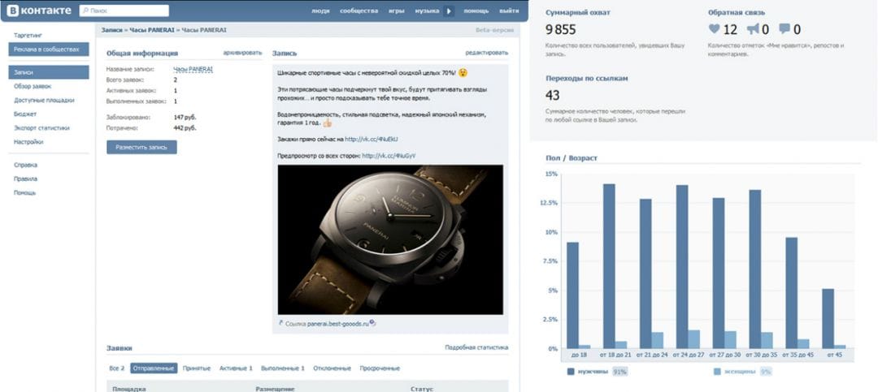Click the Пол / Возраст chart heading
The image size is (878, 392).
pyautogui.click(x=572, y=158)
